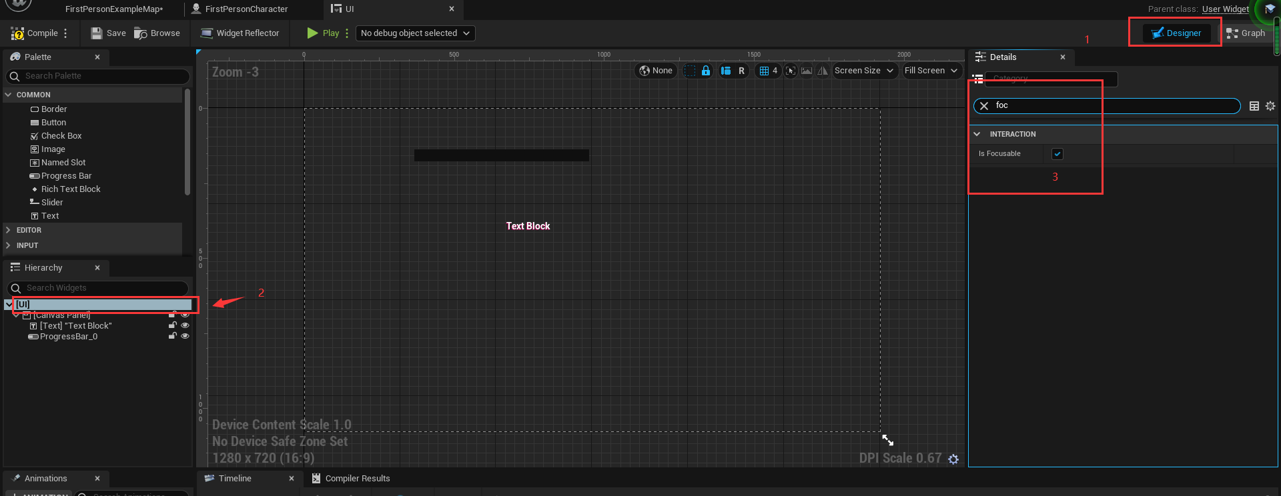Open the User Widget parent class link
Screen dimensions: 1281x496
point(1225,9)
